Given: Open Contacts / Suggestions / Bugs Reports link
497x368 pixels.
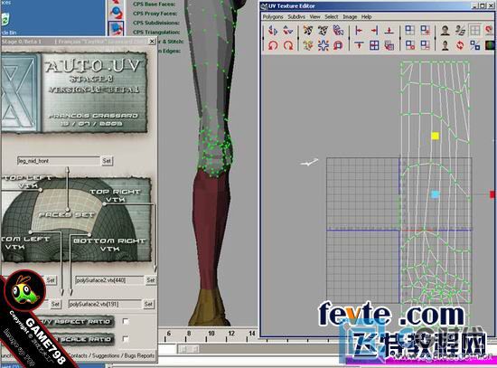Looking at the screenshot, I should point(111,355).
